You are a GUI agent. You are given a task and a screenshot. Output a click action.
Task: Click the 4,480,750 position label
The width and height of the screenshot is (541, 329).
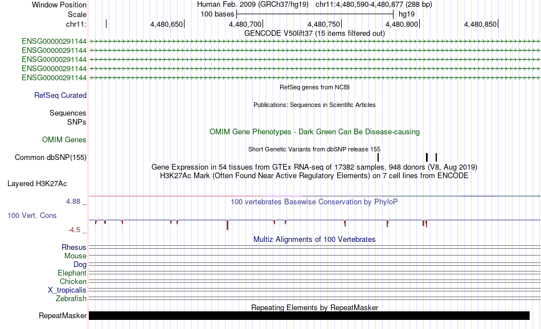click(323, 24)
